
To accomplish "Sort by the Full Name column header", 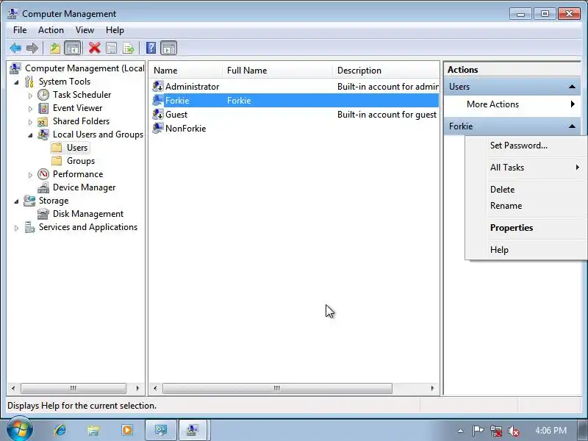I will click(277, 71).
